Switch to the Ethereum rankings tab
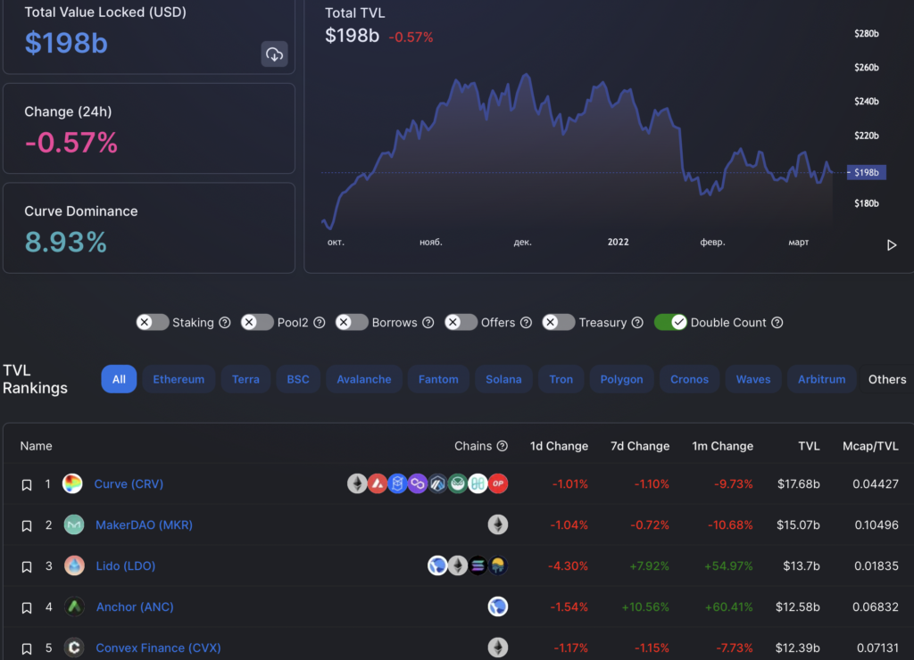This screenshot has width=914, height=660. coord(179,378)
